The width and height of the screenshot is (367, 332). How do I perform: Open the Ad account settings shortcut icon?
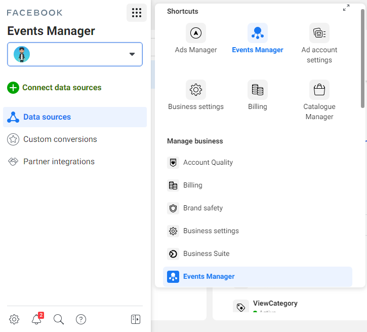[x=319, y=33]
